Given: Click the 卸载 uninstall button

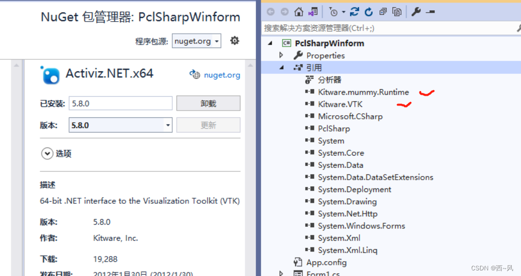Looking at the screenshot, I should [208, 103].
